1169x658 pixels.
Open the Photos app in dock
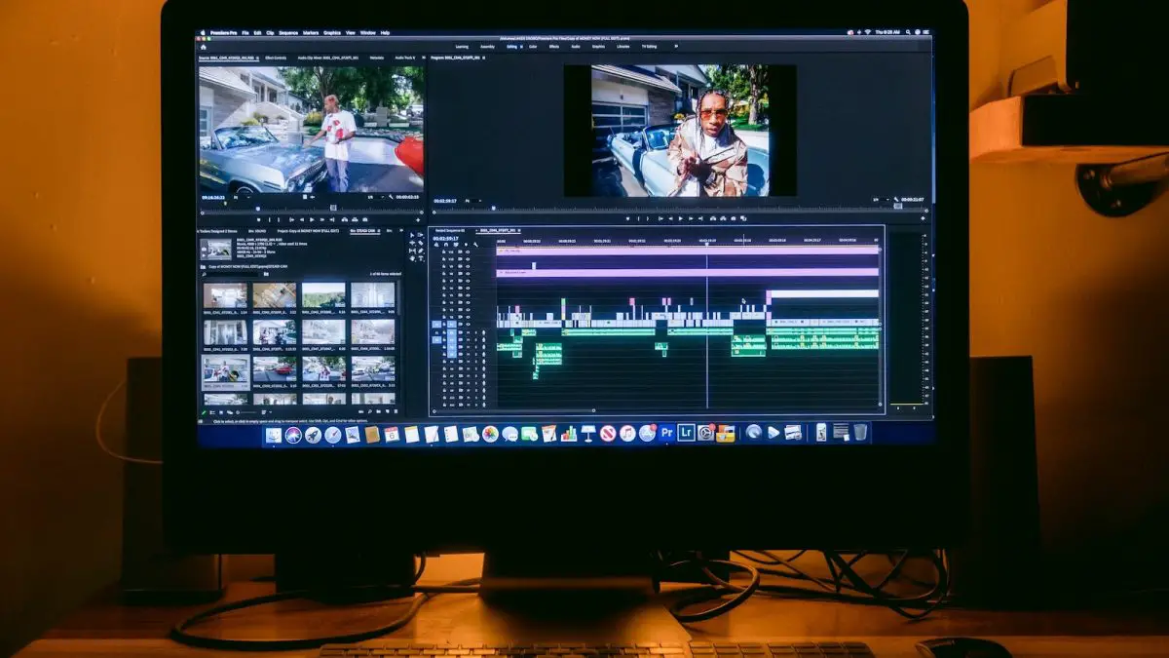point(490,434)
